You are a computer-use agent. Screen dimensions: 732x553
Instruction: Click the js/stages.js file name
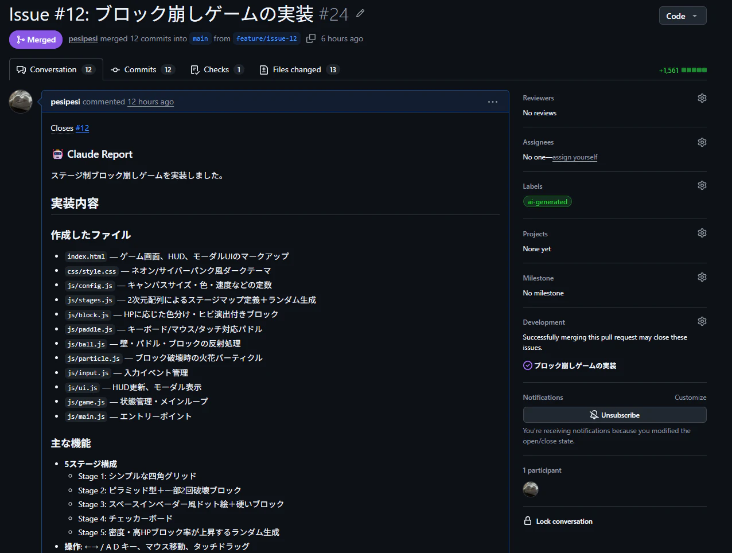pyautogui.click(x=90, y=300)
